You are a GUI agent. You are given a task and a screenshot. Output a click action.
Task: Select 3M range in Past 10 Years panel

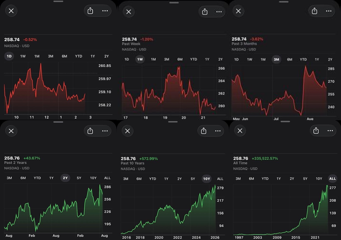(x=126, y=179)
